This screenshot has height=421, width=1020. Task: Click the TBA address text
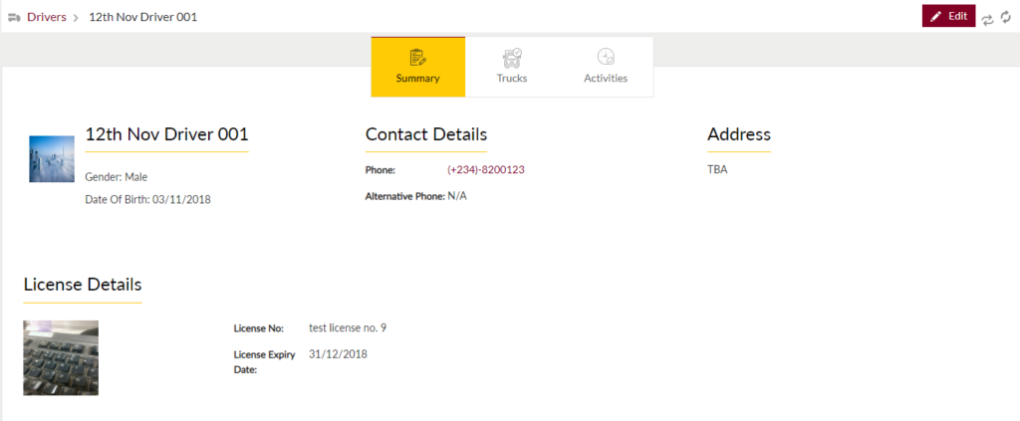click(717, 169)
